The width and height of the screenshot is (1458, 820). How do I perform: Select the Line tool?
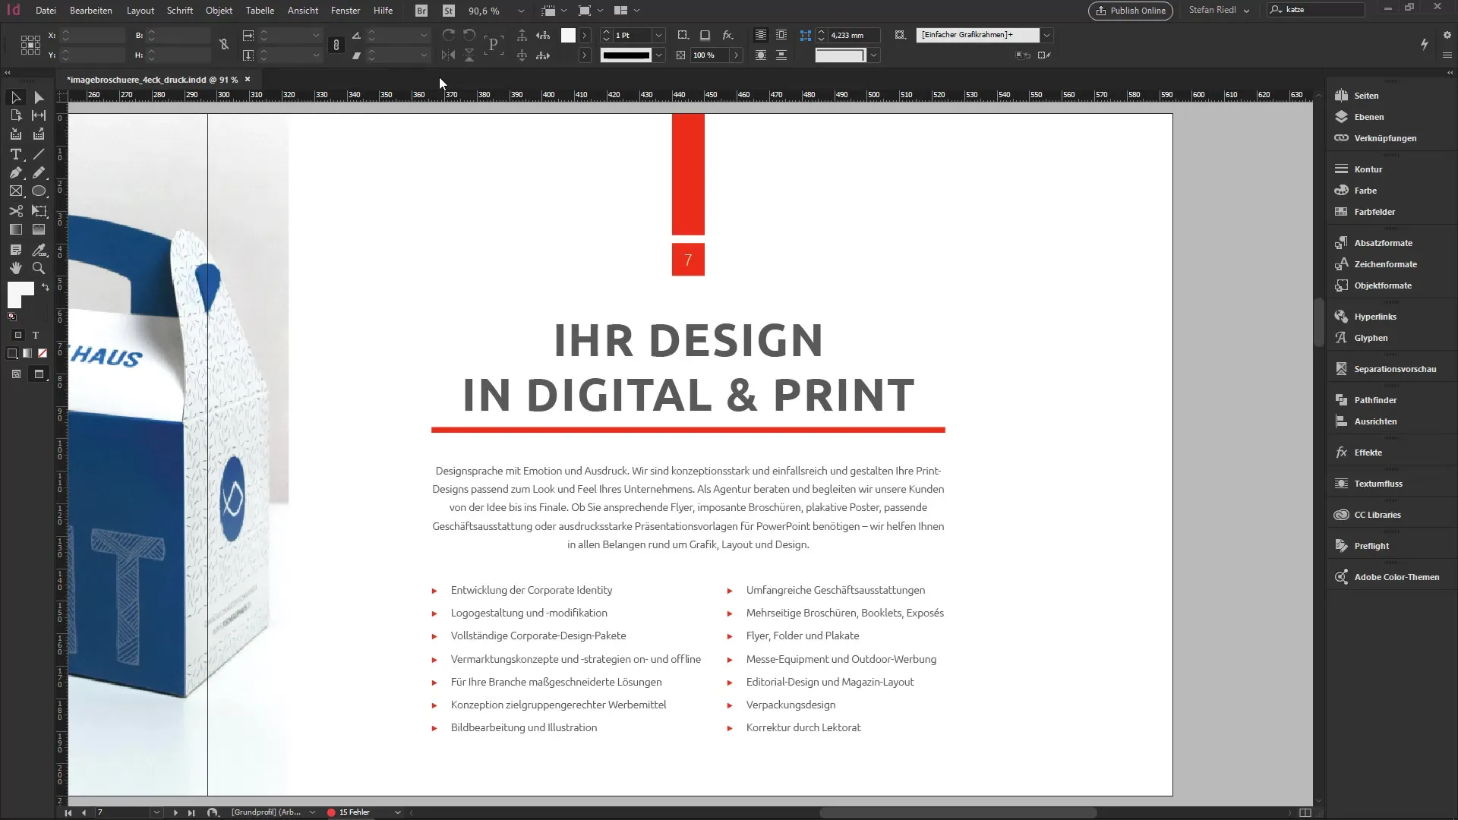pyautogui.click(x=39, y=154)
